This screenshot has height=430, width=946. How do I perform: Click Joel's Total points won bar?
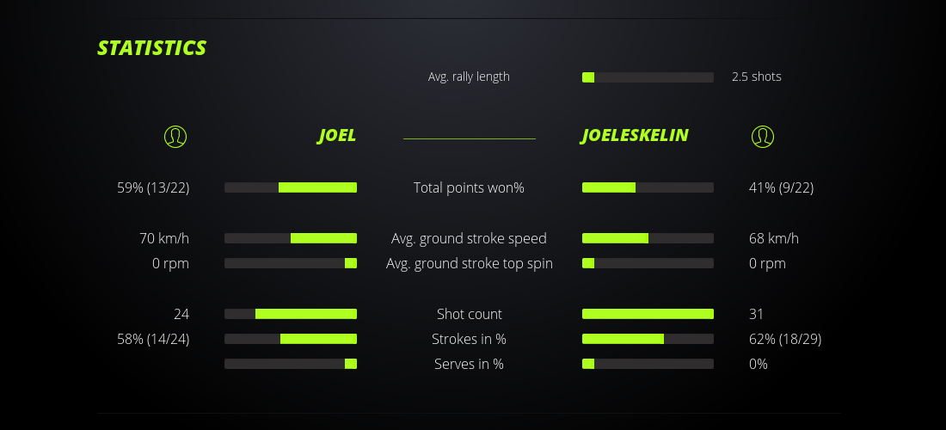pos(291,187)
